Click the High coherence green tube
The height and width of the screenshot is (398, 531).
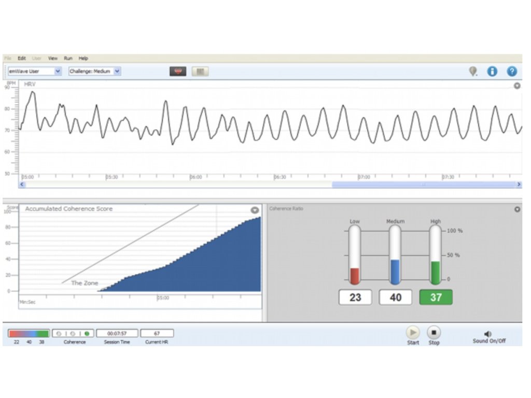[x=436, y=255]
